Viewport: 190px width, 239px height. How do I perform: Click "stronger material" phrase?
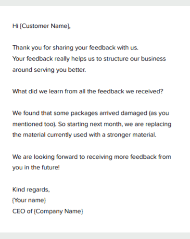click(x=132, y=135)
